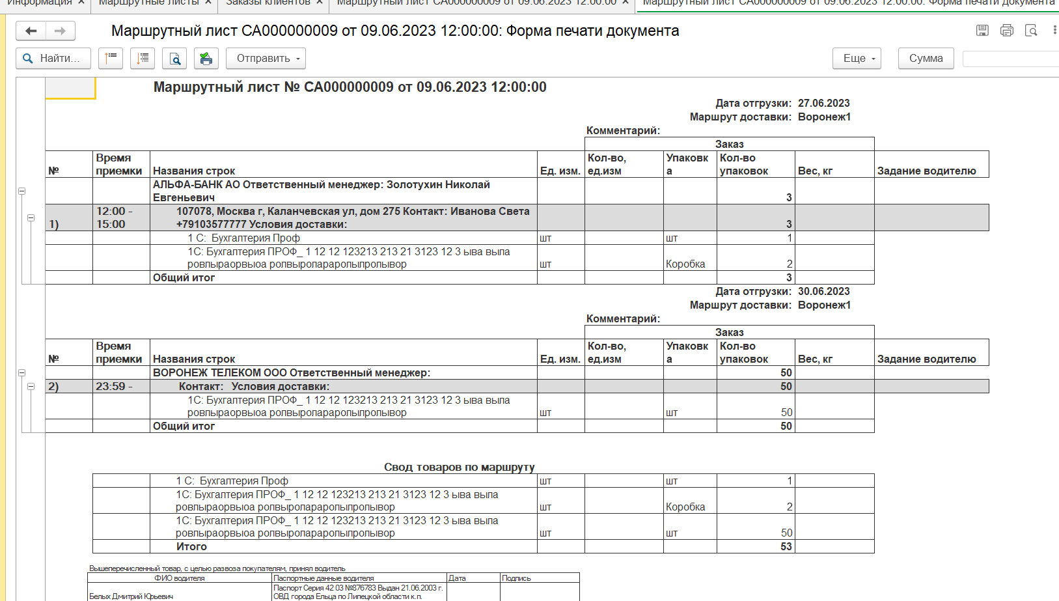1059x601 pixels.
Task: Go forward with the right arrow button
Action: point(60,31)
